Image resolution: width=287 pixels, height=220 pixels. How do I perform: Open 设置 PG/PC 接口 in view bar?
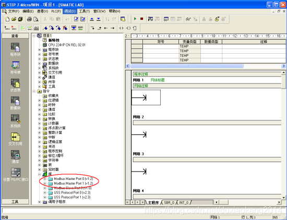16,175
